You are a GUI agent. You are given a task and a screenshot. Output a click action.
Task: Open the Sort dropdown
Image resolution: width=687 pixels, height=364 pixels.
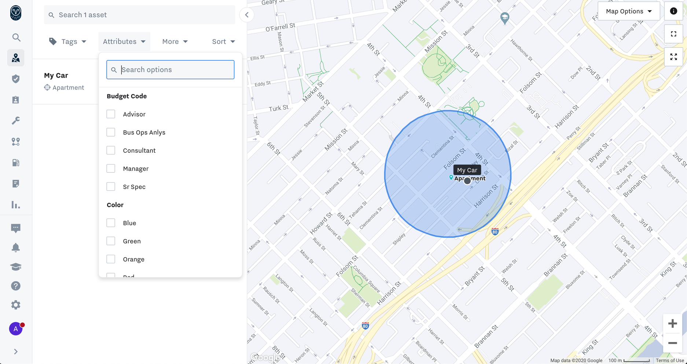coord(223,41)
